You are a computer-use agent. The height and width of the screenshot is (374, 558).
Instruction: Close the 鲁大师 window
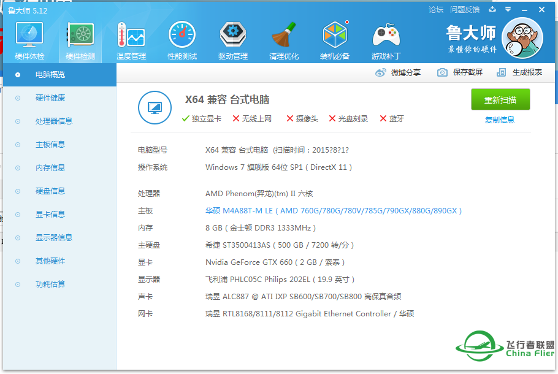pyautogui.click(x=541, y=10)
